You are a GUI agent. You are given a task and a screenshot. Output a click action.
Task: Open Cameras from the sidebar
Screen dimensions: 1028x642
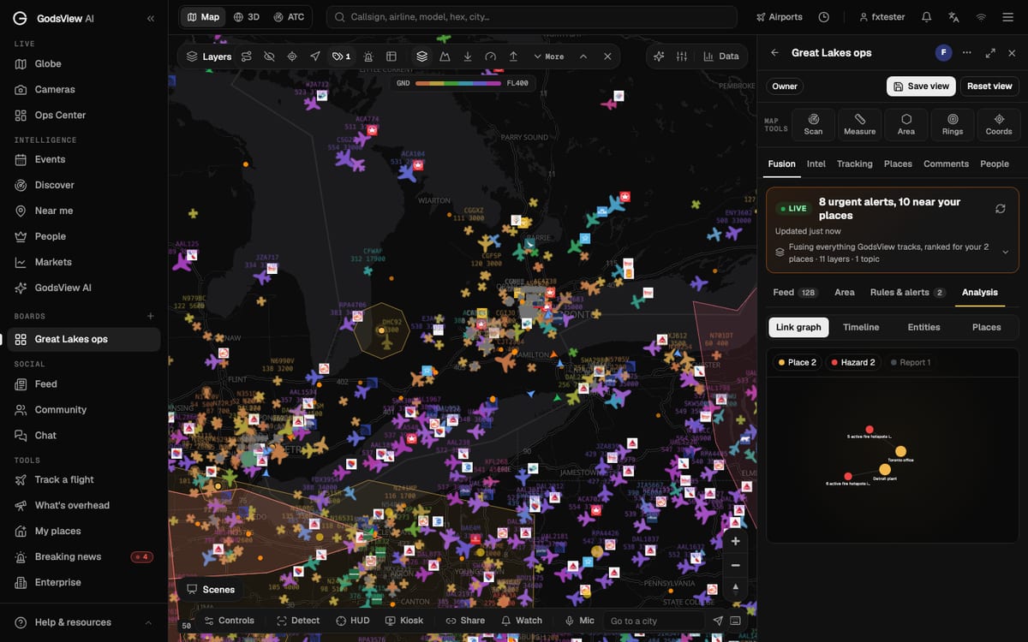[83, 89]
